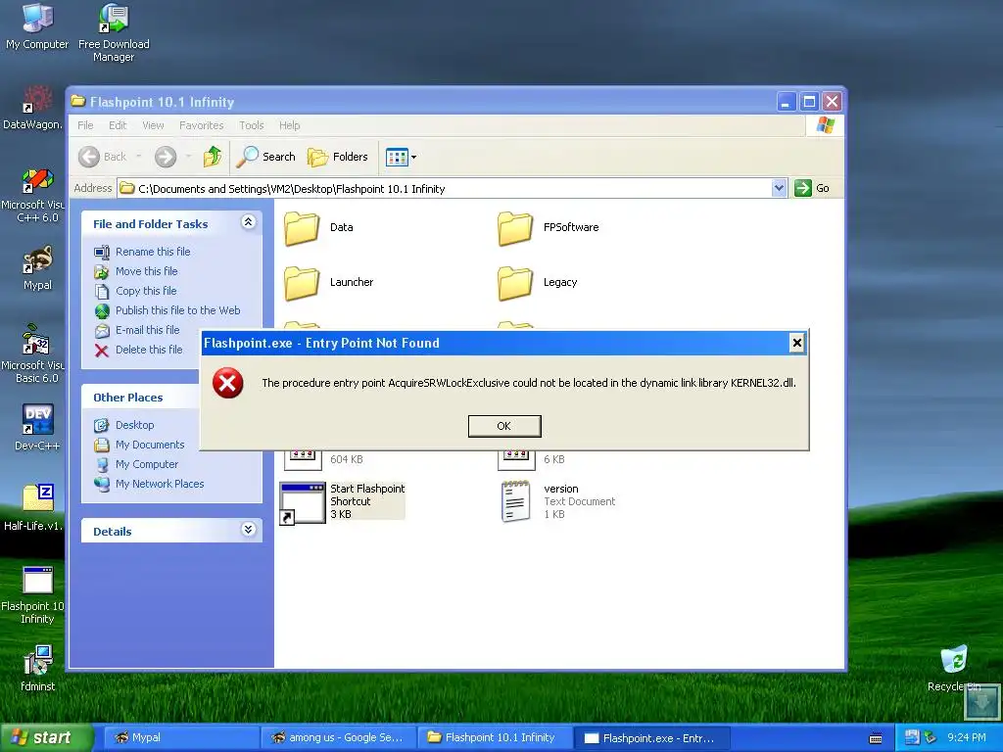The height and width of the screenshot is (752, 1003).
Task: Click OK in the Entry Point Not Found dialog
Action: tap(504, 426)
